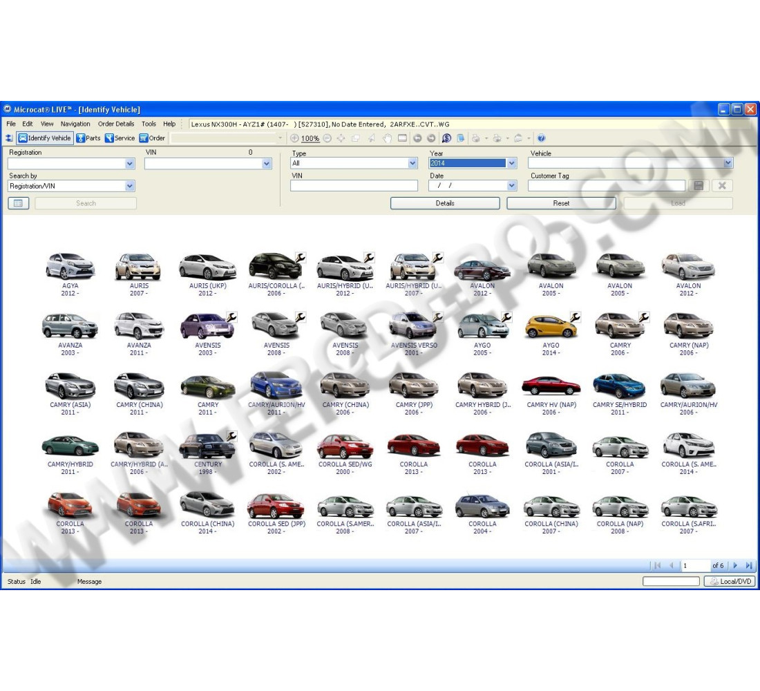Click the delete Customer Tag X icon
This screenshot has width=760, height=691.
coord(722,185)
